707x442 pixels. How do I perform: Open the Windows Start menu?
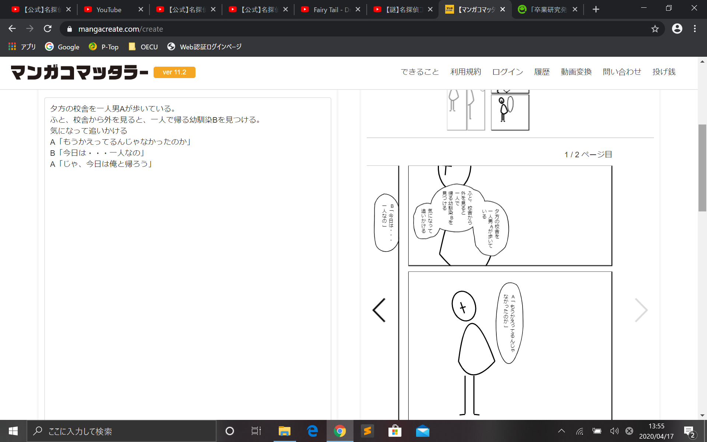click(x=13, y=431)
